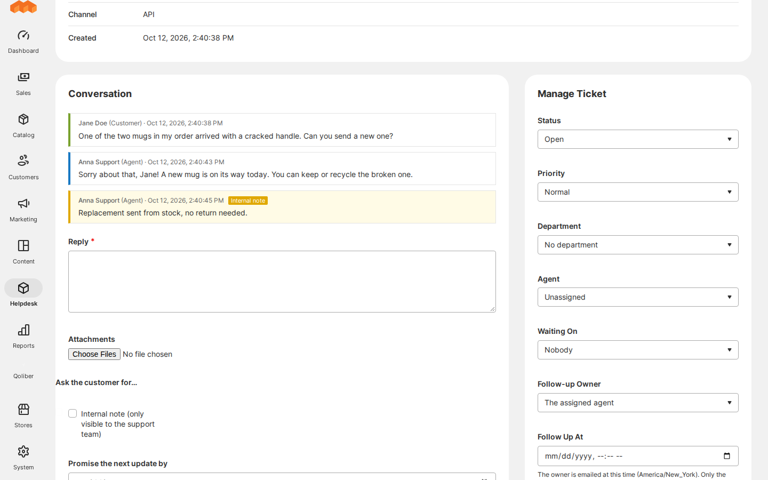The image size is (768, 480).
Task: Click the Conversation heading
Action: [100, 94]
